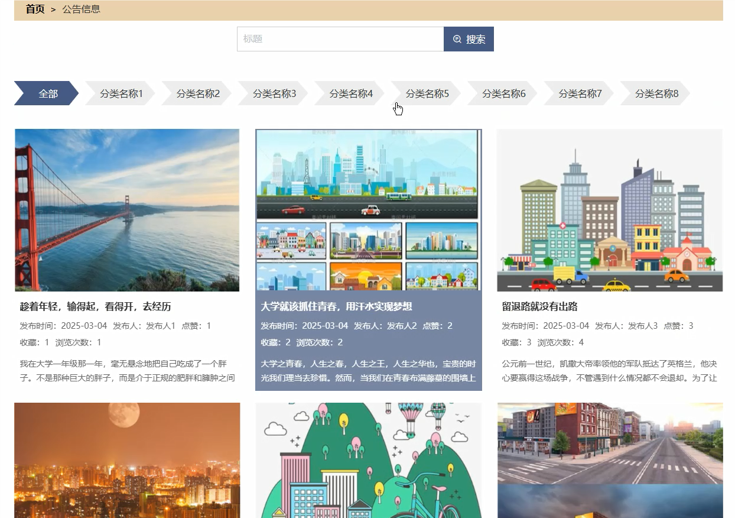735x518 pixels.
Task: Open the city skyline collage thumbnail
Action: 369,210
